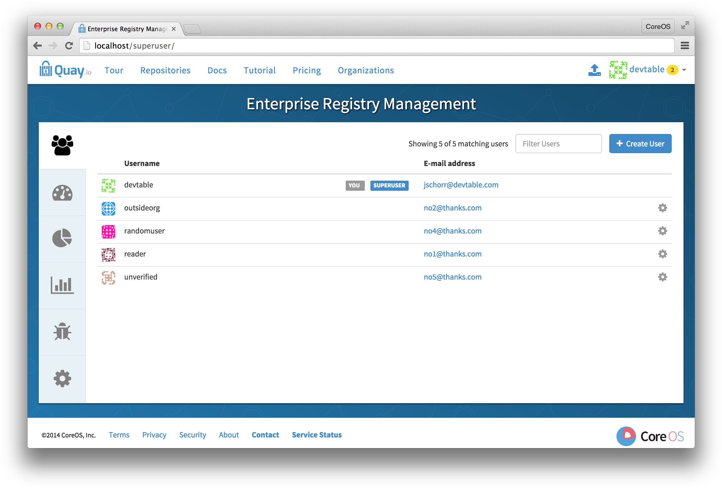The height and width of the screenshot is (488, 722).
Task: Click in the Filter Users field
Action: point(558,144)
